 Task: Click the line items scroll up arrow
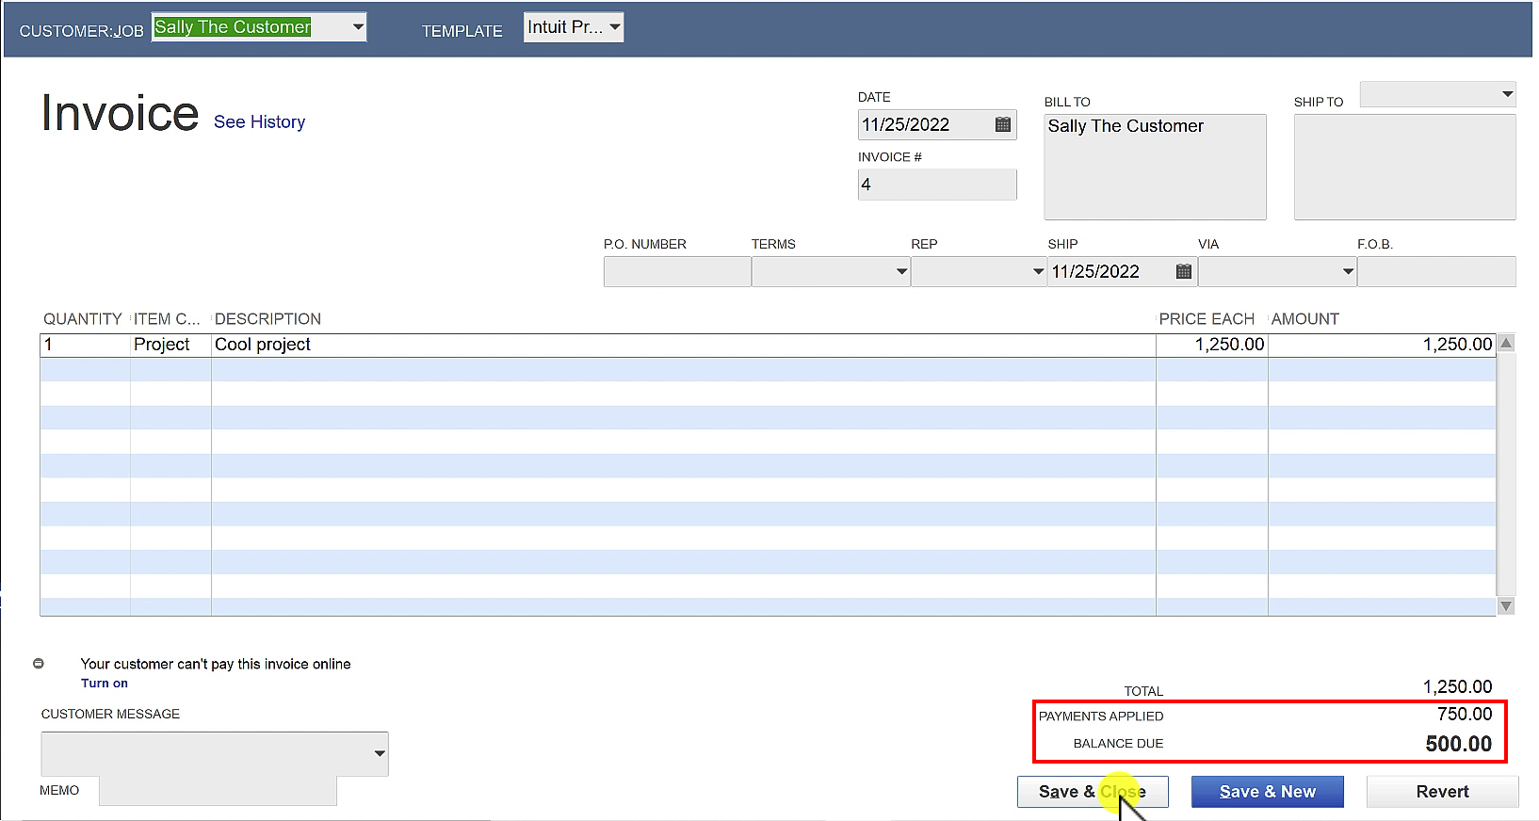[1506, 344]
